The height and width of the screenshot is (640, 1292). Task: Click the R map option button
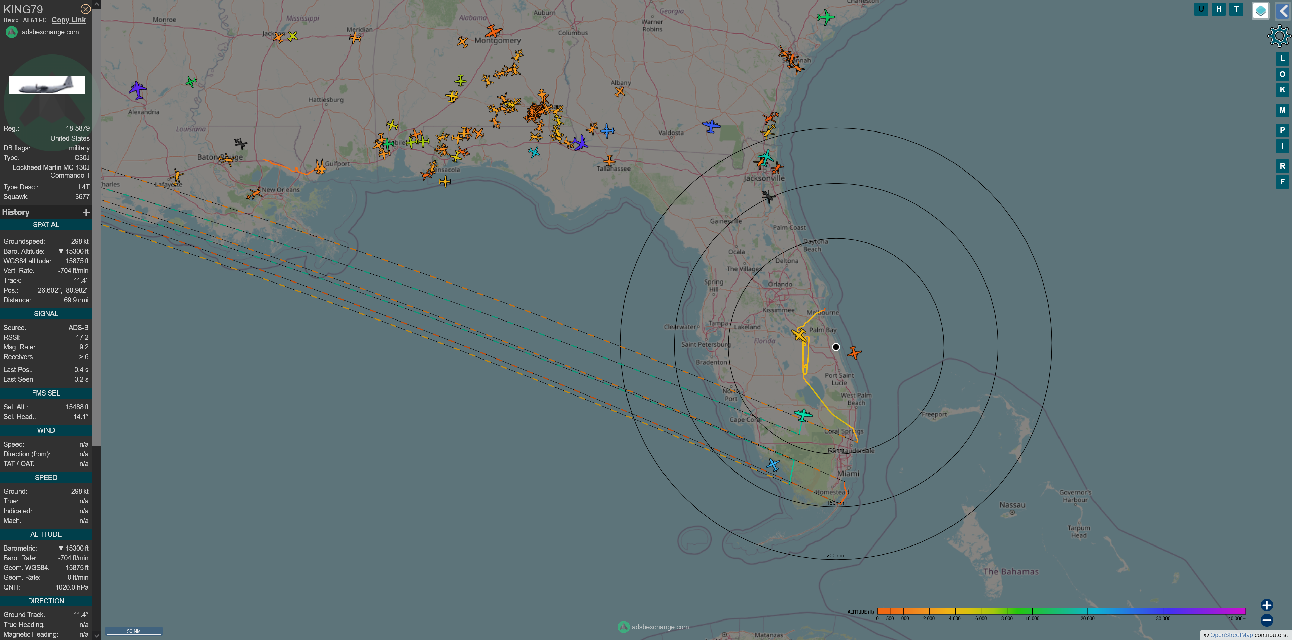click(x=1283, y=166)
